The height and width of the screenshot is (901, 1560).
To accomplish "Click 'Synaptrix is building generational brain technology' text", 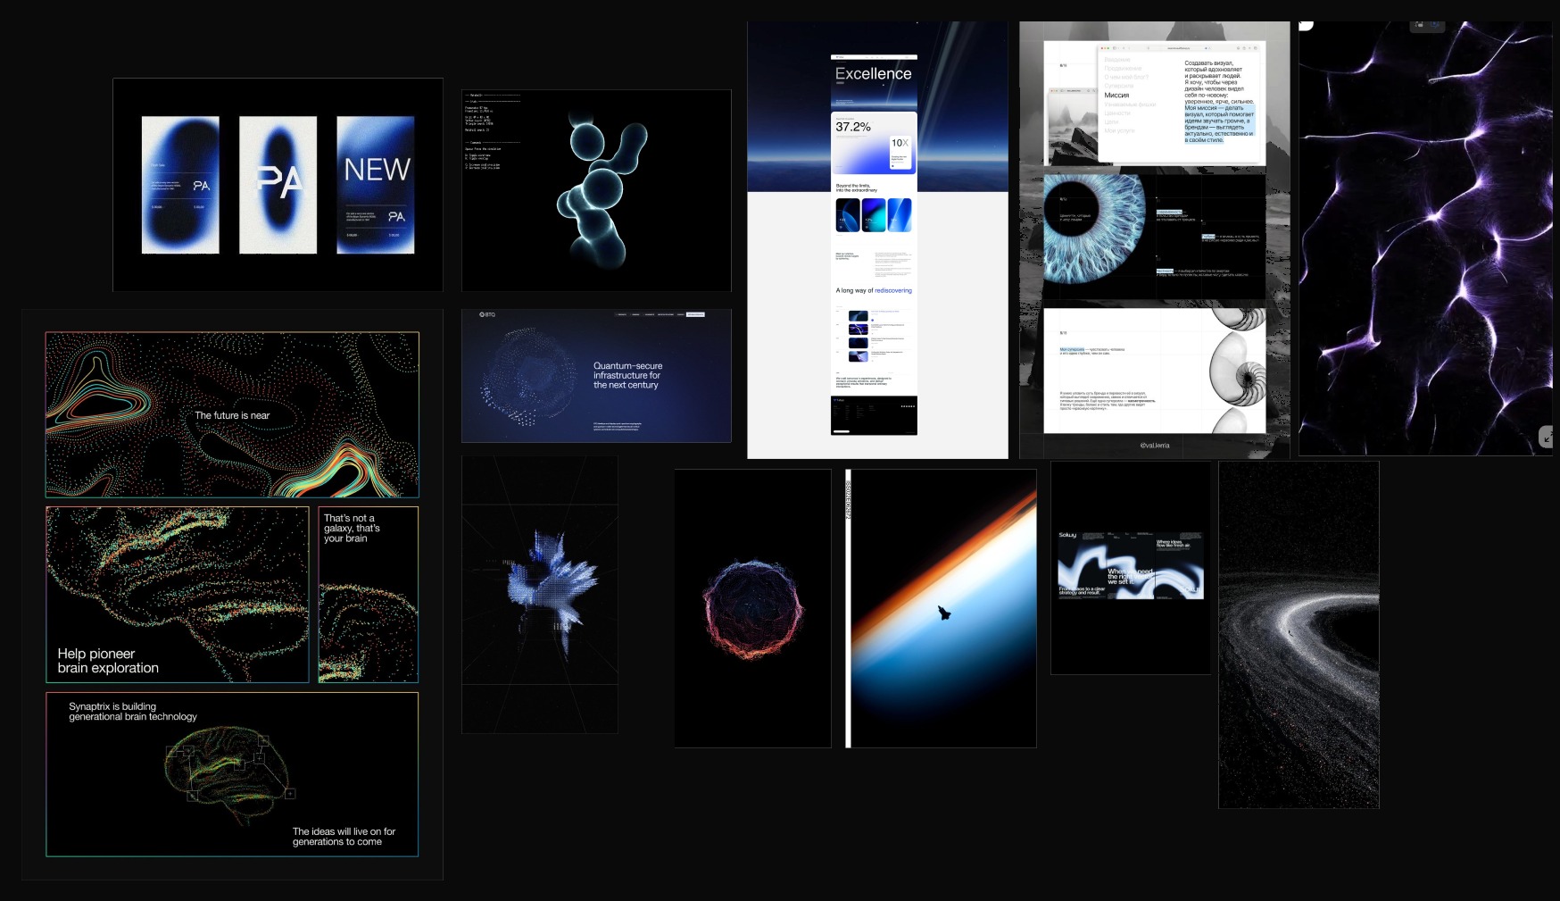I will [x=133, y=712].
